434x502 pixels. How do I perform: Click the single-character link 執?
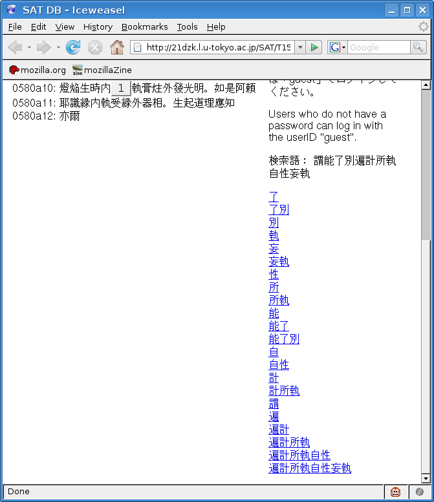(274, 236)
